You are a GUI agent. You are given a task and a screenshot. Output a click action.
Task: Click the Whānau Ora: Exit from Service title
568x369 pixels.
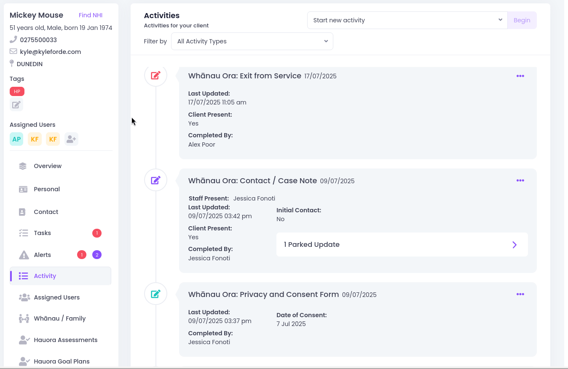(245, 76)
